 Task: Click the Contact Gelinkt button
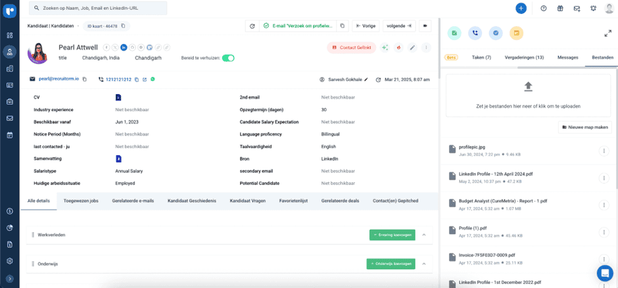coord(352,47)
